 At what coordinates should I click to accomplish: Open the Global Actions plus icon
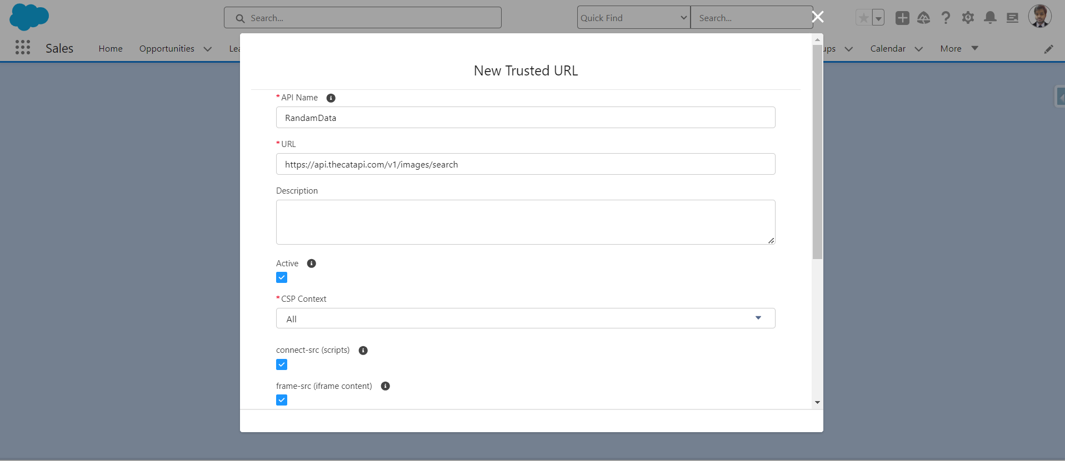[902, 18]
